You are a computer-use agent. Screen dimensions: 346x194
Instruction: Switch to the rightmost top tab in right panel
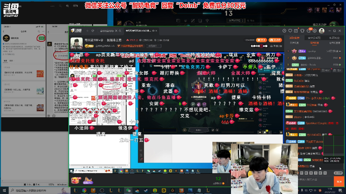coord(334,38)
